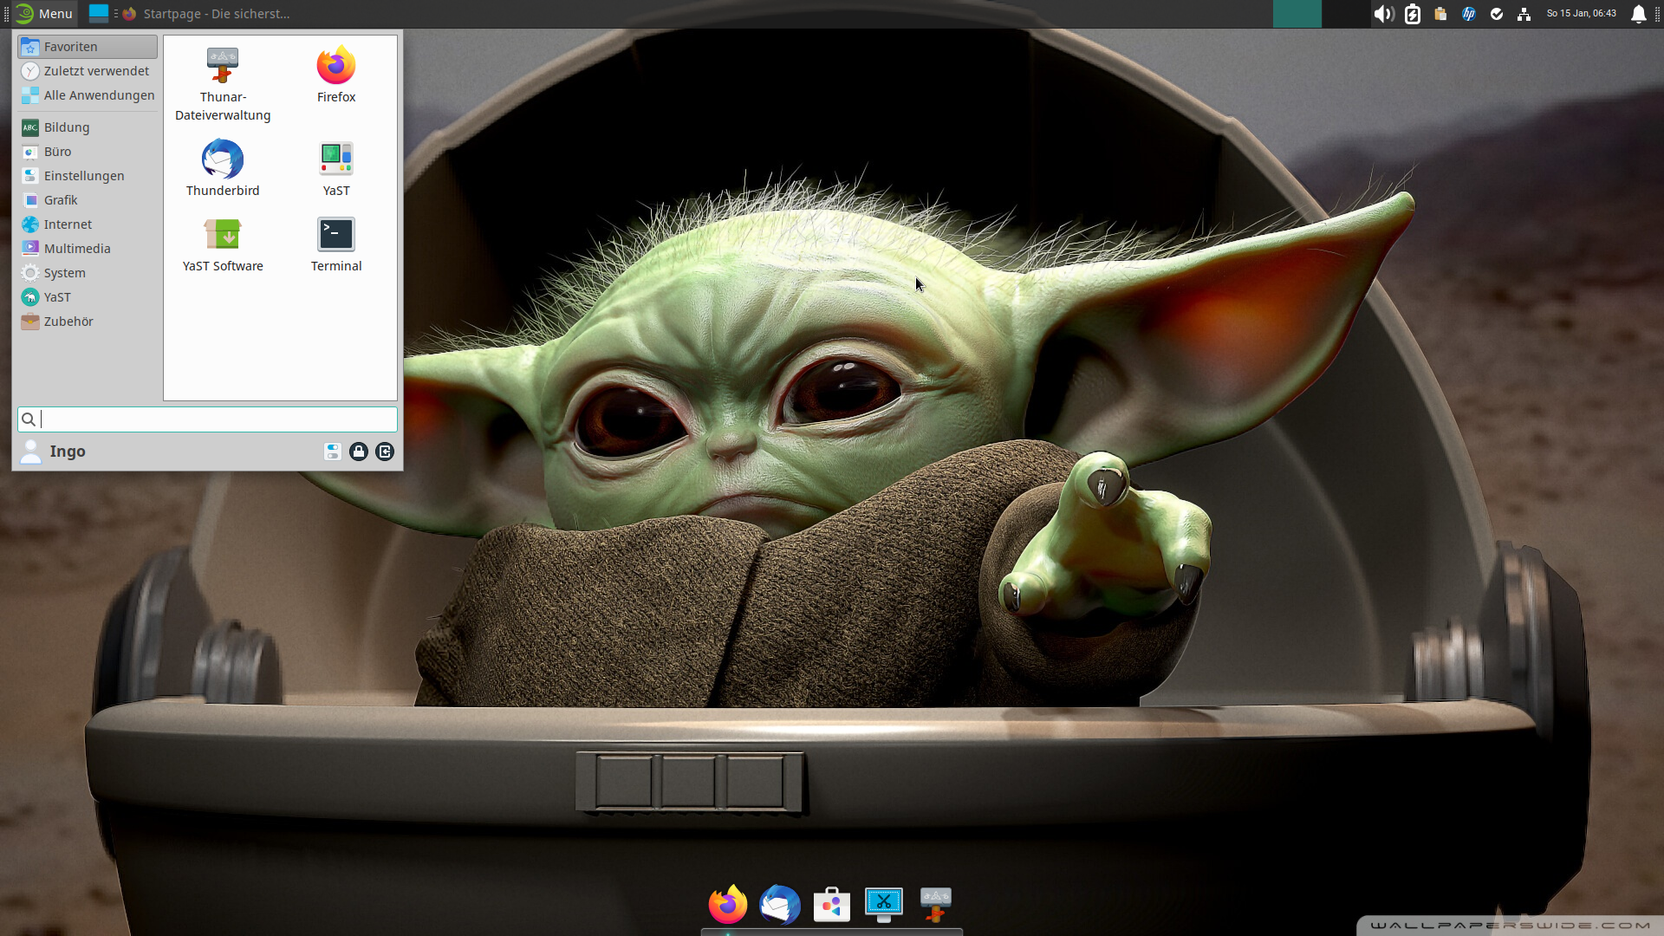Launch Thunderbird from the bottom dock
The image size is (1664, 936).
pyautogui.click(x=779, y=904)
